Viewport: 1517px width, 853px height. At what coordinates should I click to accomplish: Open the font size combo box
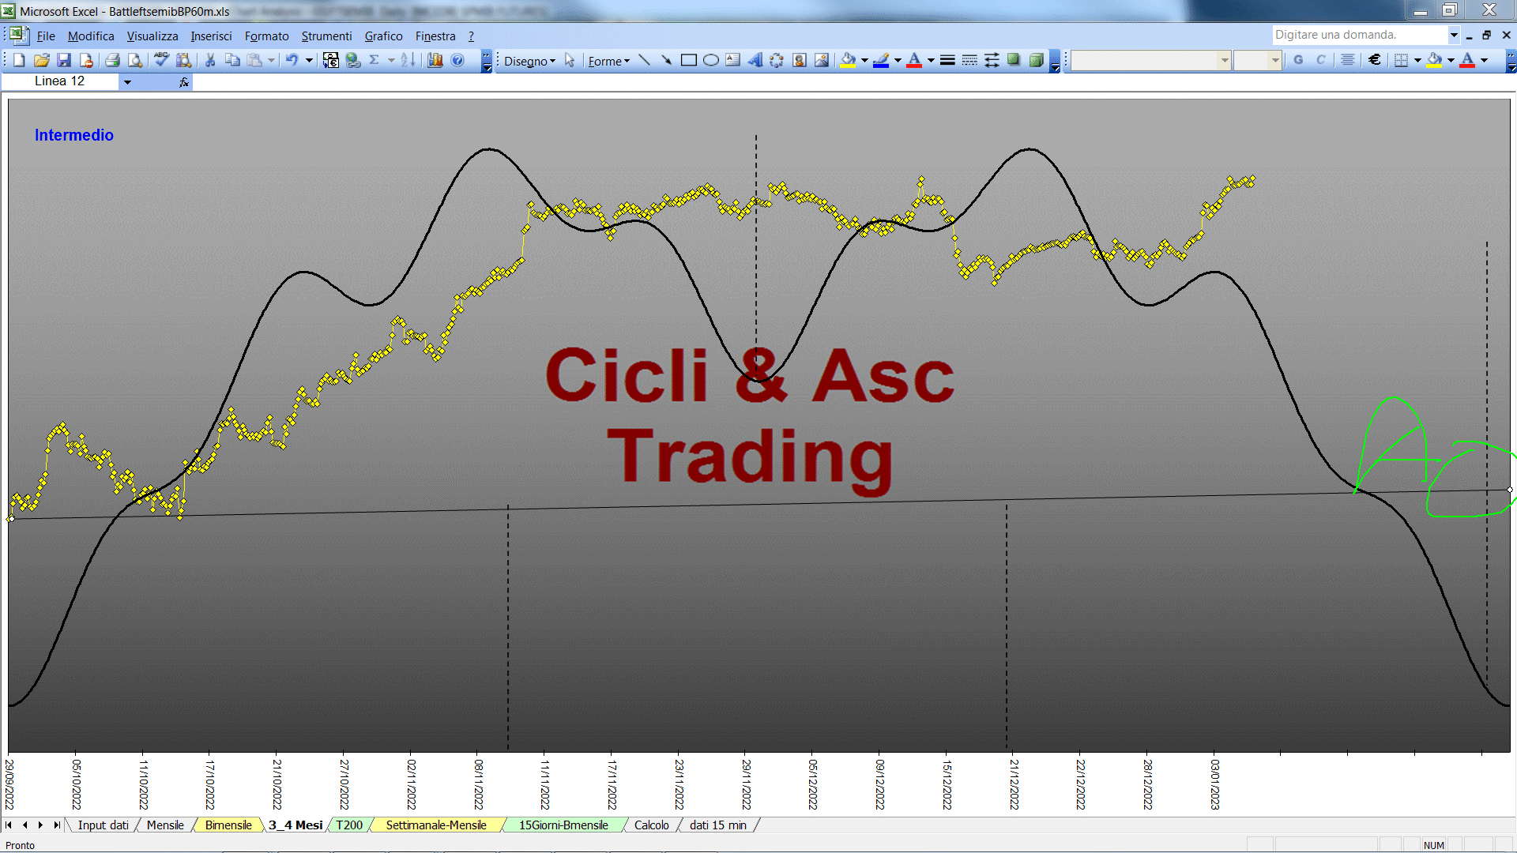(x=1258, y=60)
